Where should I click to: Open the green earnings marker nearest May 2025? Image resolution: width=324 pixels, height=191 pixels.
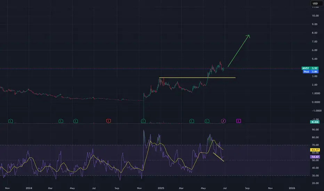point(207,121)
